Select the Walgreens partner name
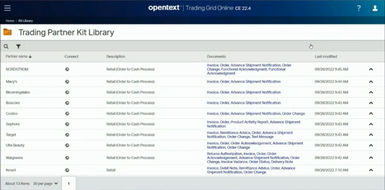 click(x=14, y=158)
